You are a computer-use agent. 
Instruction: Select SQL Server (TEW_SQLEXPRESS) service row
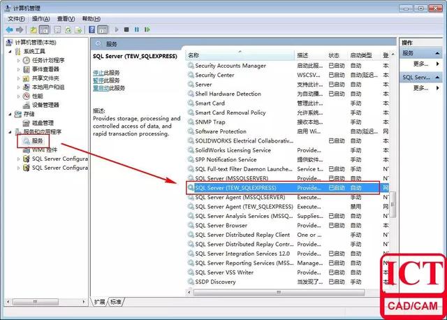pyautogui.click(x=288, y=188)
